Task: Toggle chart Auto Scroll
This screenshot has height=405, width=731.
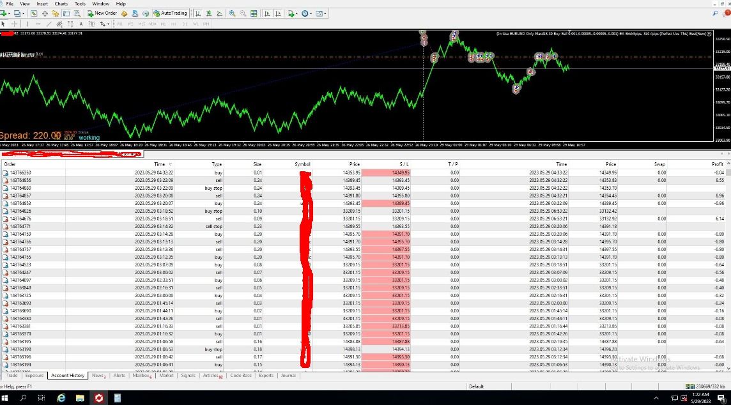Action: (267, 13)
